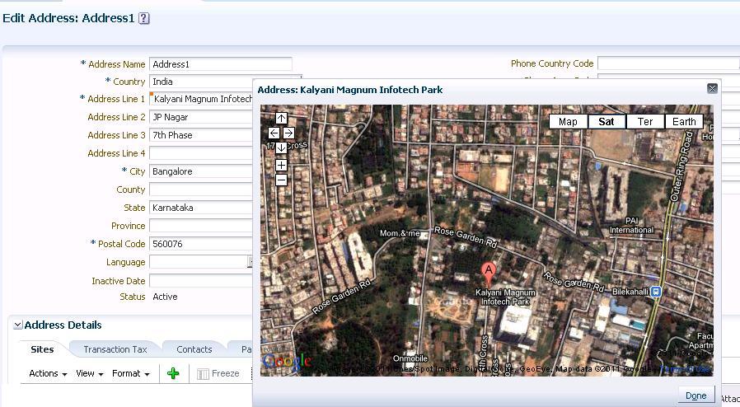
Task: Click the Onmobile map label
Action: coord(410,358)
